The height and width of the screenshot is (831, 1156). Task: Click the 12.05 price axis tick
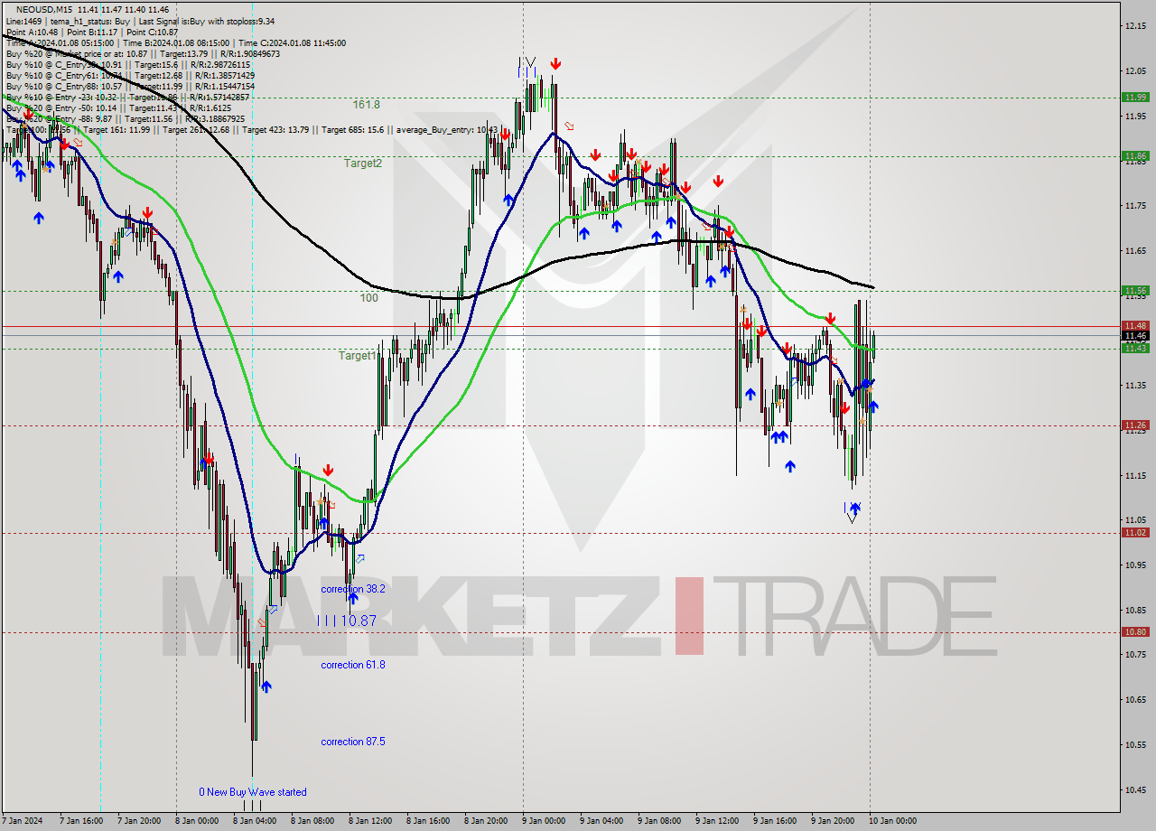tap(1135, 70)
